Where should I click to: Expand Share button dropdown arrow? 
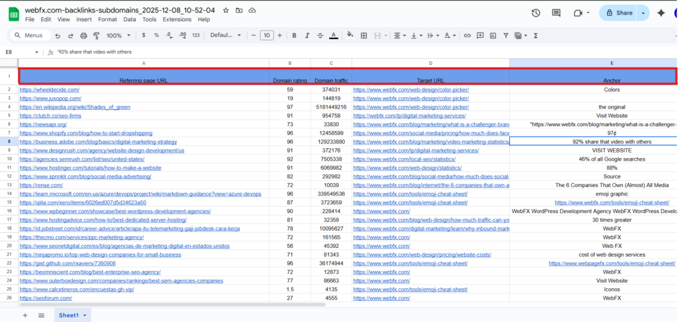pyautogui.click(x=643, y=13)
